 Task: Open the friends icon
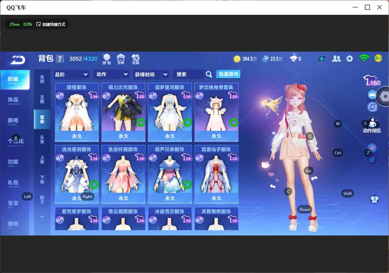coord(336,59)
